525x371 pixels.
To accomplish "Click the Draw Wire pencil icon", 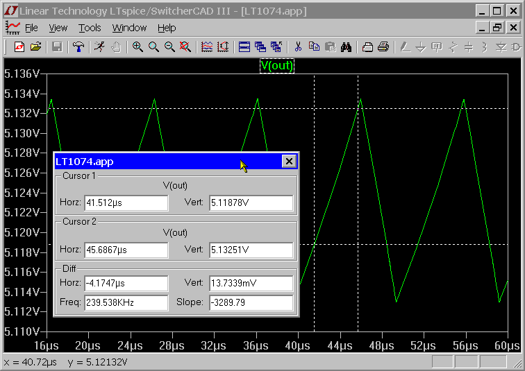I will point(405,46).
